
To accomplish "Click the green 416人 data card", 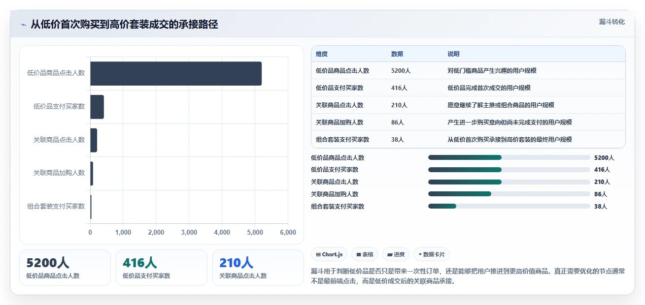I will [162, 268].
